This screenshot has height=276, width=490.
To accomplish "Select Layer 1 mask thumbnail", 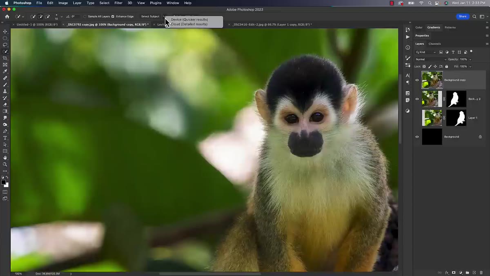I will pos(456,118).
